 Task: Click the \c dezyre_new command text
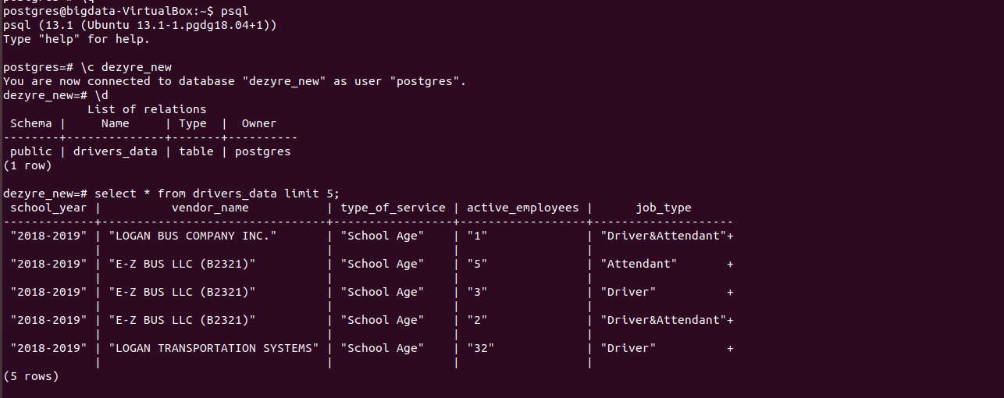tap(126, 67)
